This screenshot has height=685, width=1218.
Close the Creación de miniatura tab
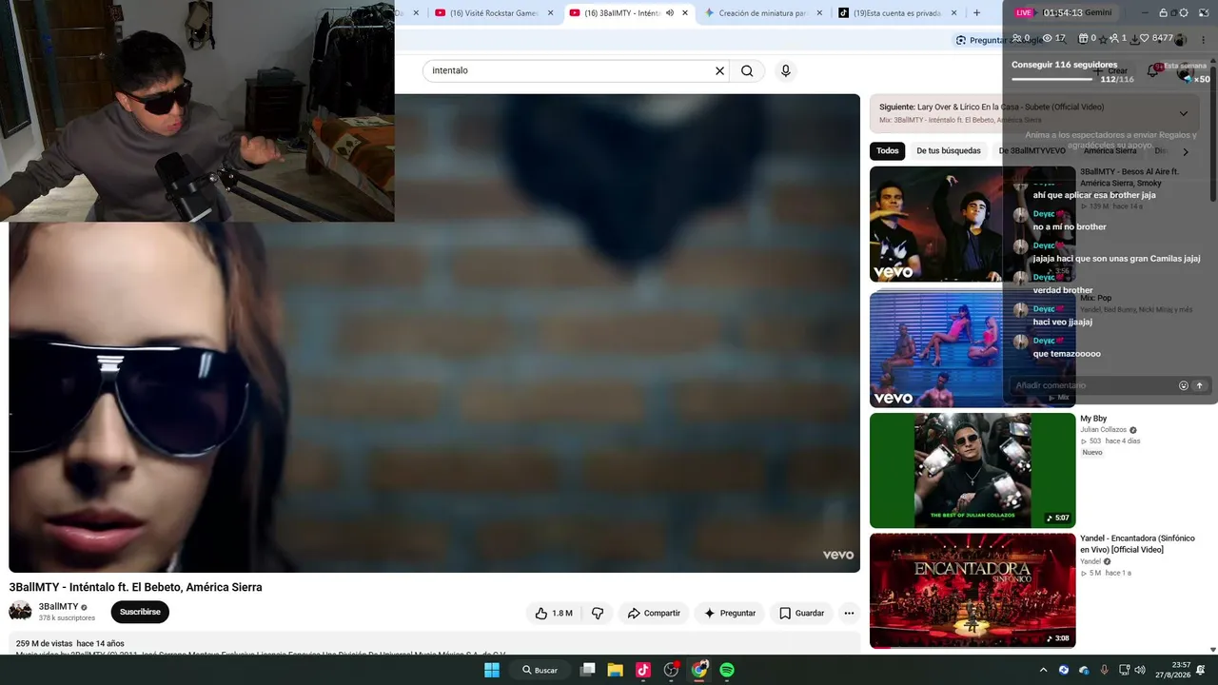tap(818, 13)
